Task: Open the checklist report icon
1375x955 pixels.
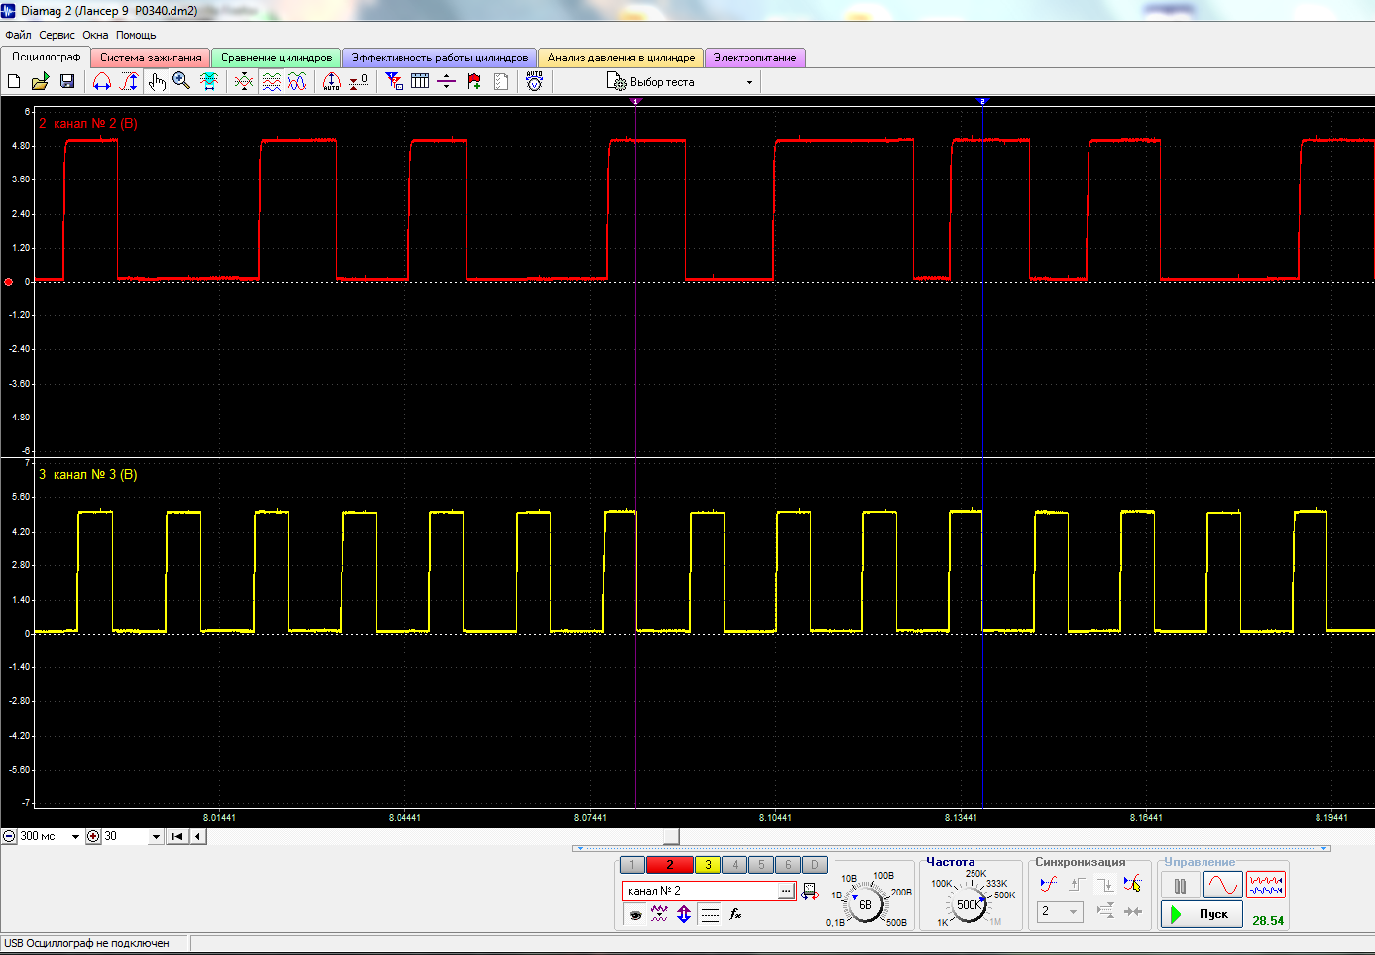Action: (x=501, y=81)
